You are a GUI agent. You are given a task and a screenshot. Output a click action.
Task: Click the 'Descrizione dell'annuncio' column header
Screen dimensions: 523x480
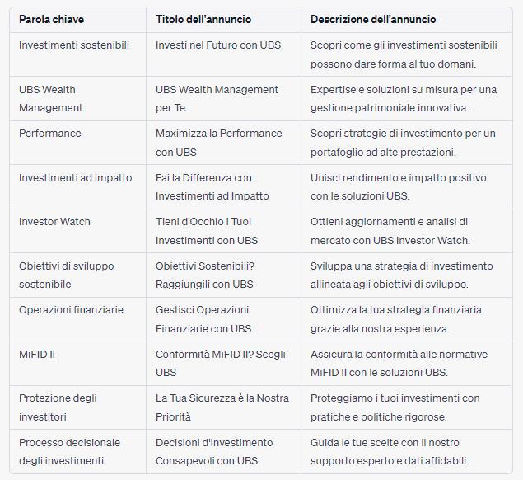tap(373, 19)
